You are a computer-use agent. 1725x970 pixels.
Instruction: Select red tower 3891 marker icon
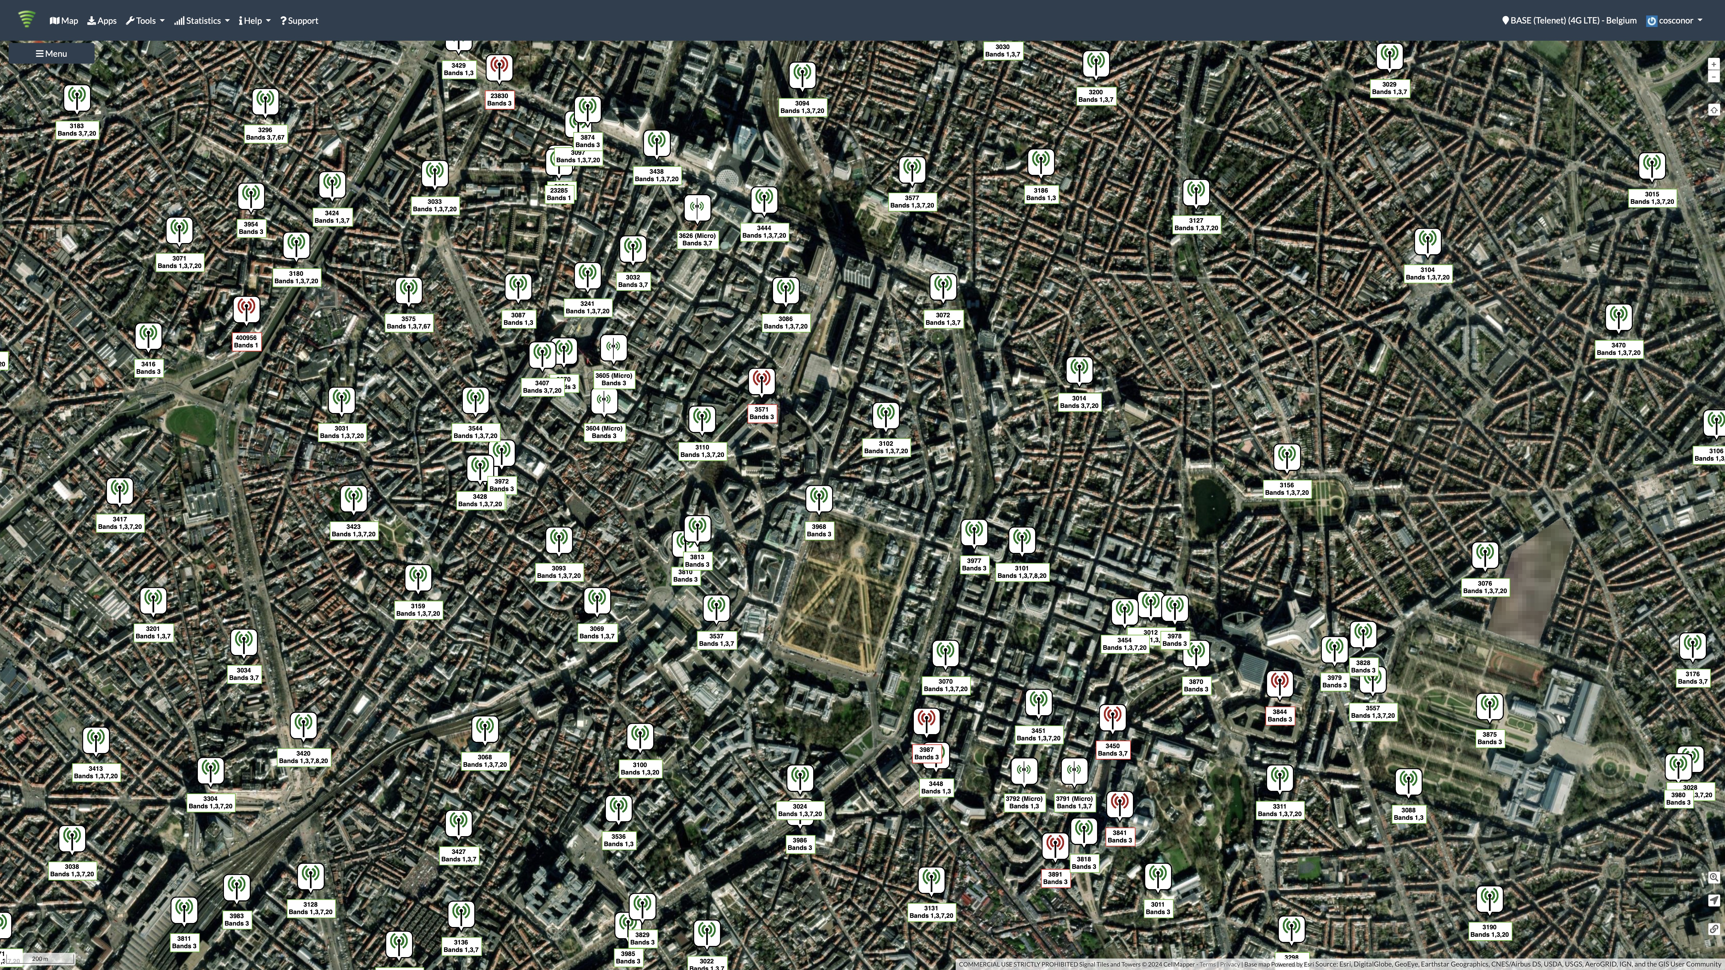pyautogui.click(x=1055, y=848)
